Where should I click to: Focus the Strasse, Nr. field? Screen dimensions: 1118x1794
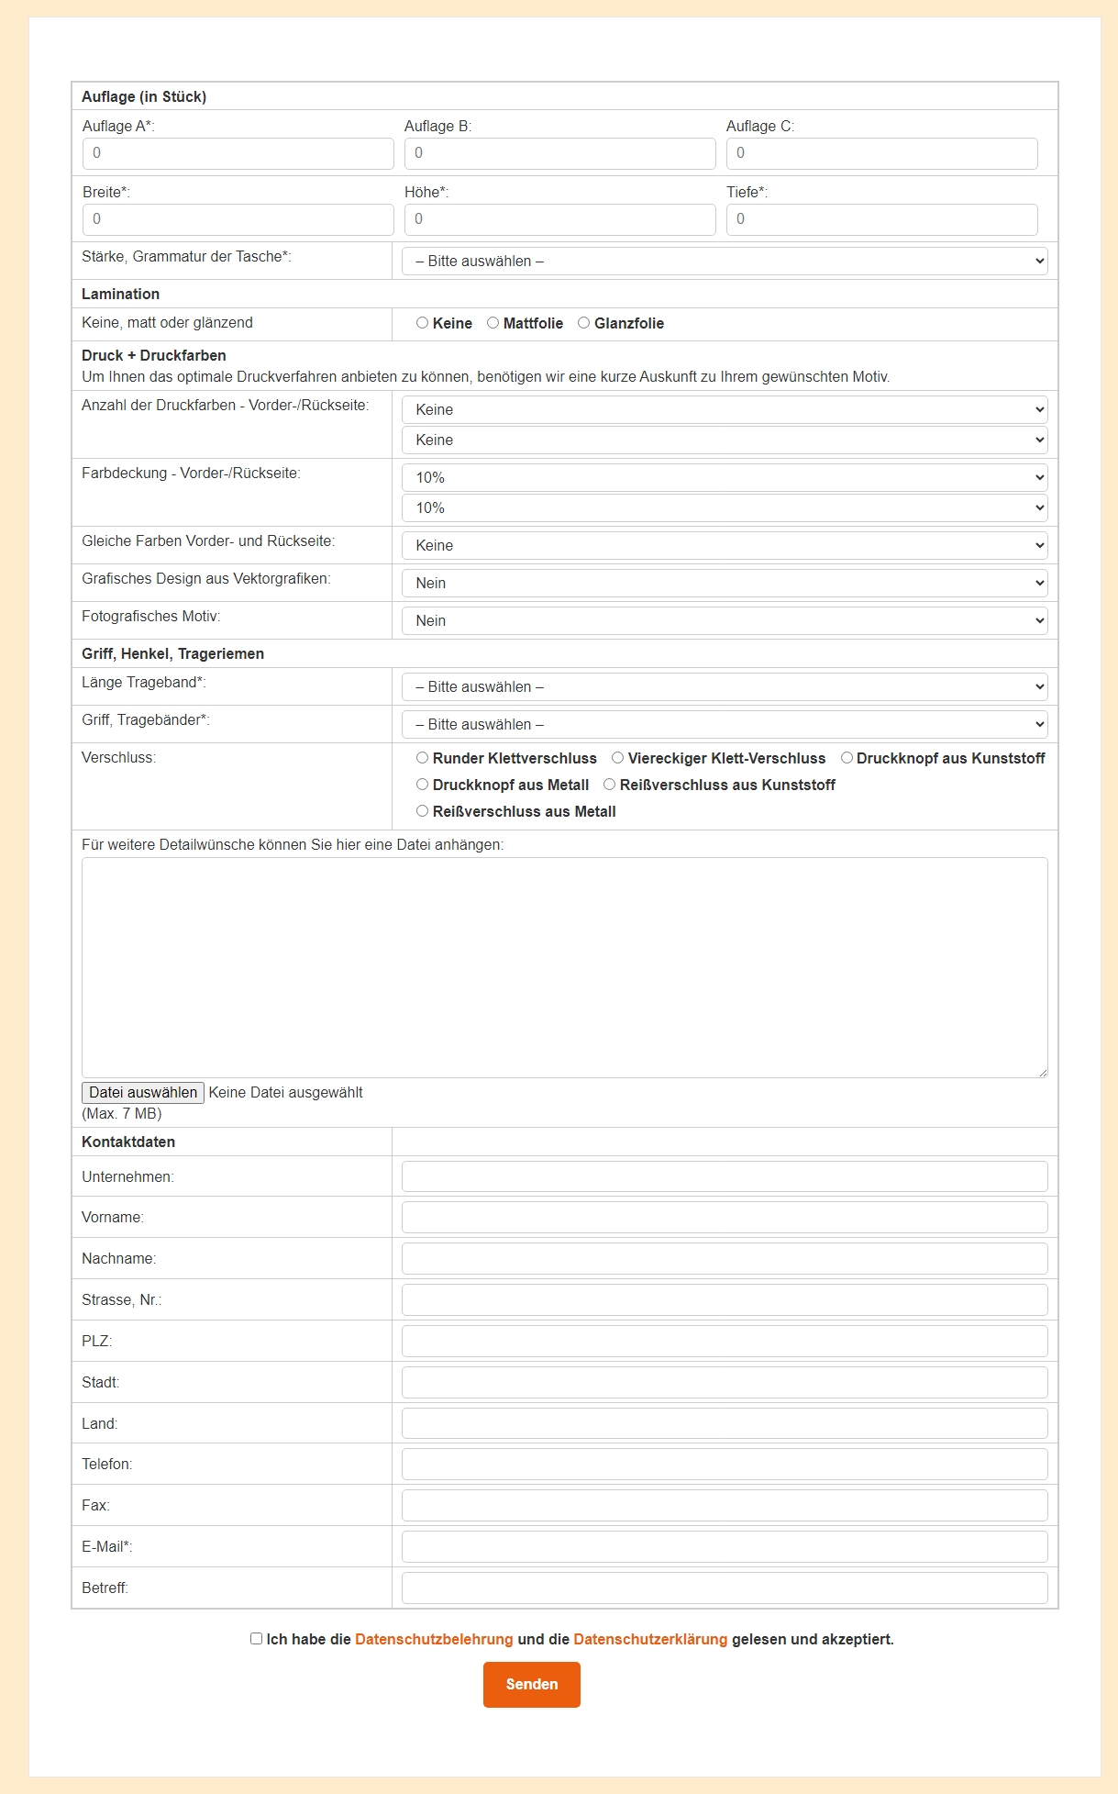click(x=725, y=1299)
